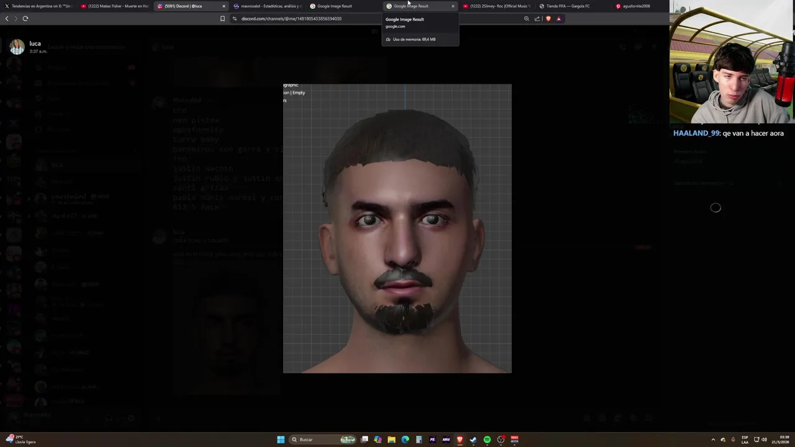Viewport: 795px width, 447px height.
Task: Open the volume tray icon
Action: point(764,440)
